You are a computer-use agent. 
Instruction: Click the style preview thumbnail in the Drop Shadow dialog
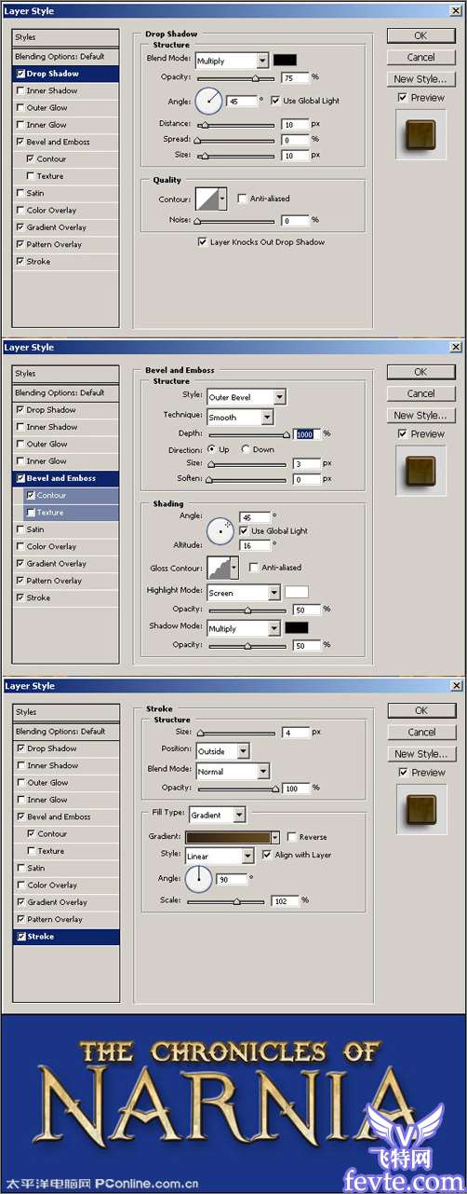tap(420, 134)
